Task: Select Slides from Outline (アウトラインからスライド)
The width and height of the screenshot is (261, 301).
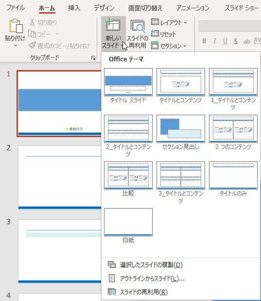Action: (x=146, y=278)
